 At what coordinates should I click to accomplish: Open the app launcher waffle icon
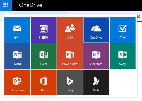tap(6, 5)
